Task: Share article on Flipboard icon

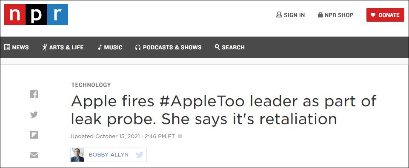Action: [x=34, y=135]
